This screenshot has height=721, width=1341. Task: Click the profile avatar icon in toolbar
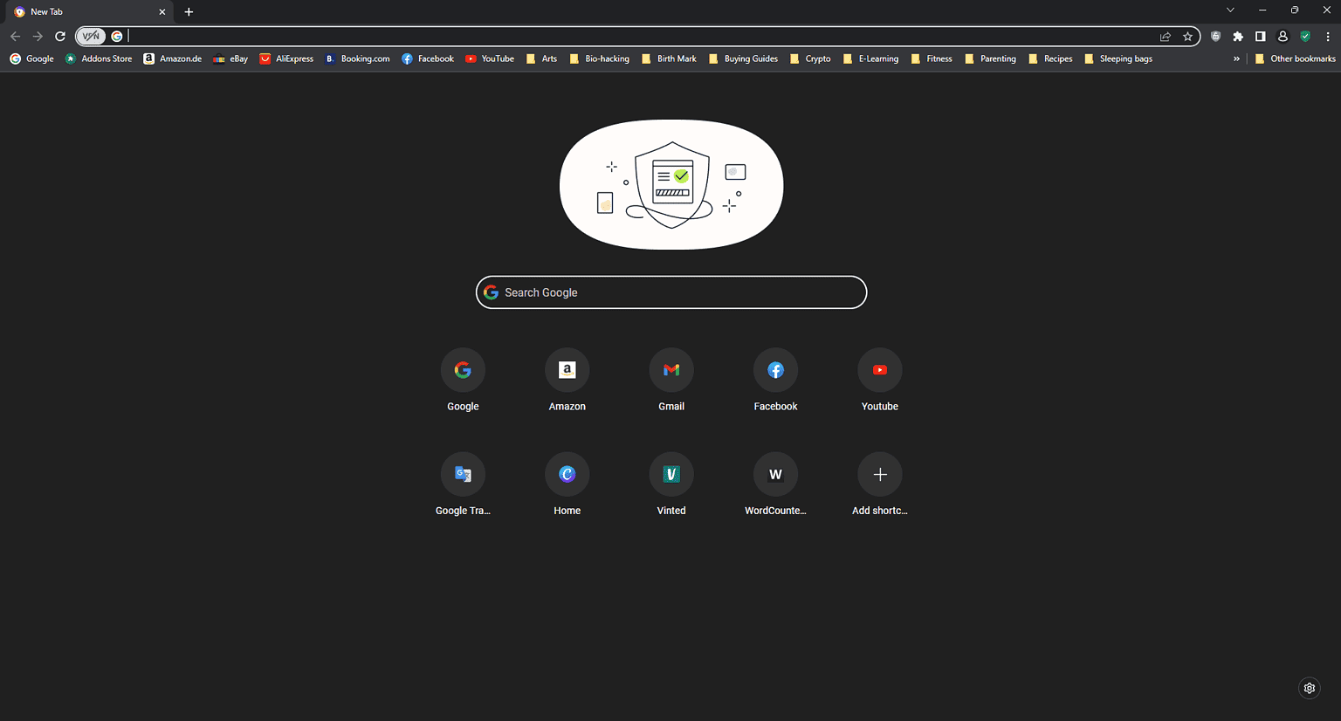pyautogui.click(x=1283, y=37)
